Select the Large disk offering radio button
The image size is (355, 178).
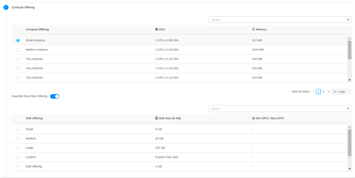tap(18, 148)
